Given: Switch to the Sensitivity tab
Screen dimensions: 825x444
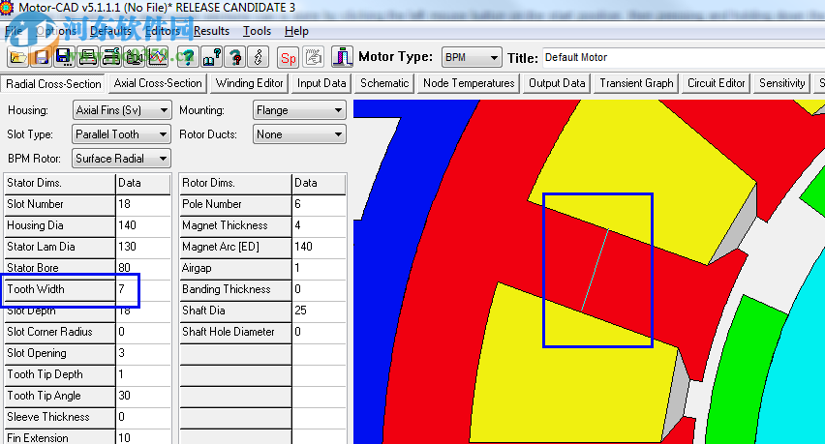Looking at the screenshot, I should tap(781, 83).
